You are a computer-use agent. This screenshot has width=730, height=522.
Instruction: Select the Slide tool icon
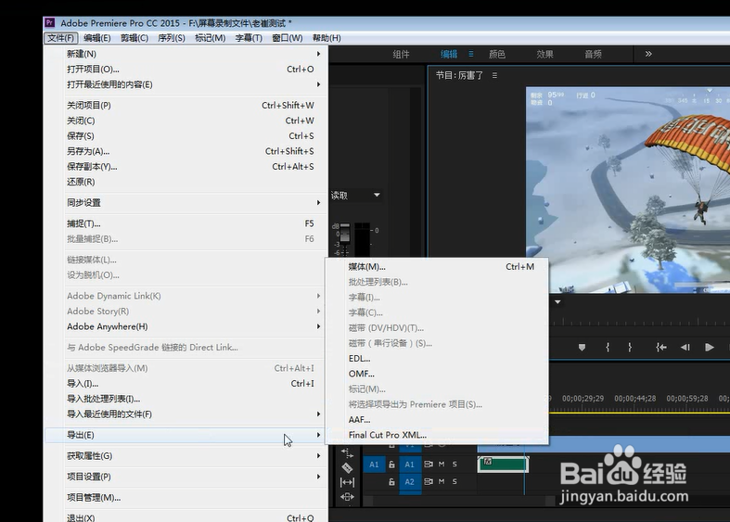coord(347,497)
